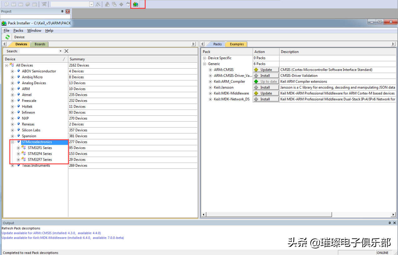The width and height of the screenshot is (398, 255).
Task: Open Manage Run-Time Environment diamond icon
Action: pos(121,4)
